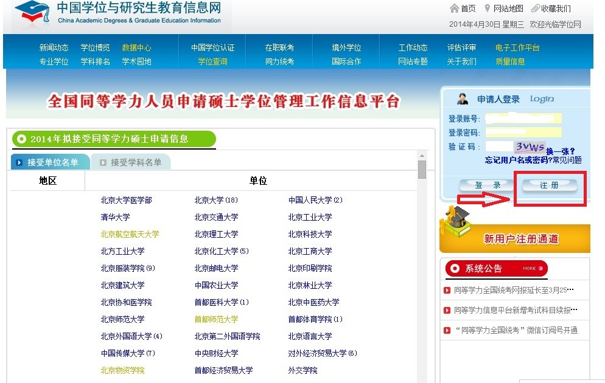Switch to the 接受学科名单 tab
The image size is (605, 383).
(132, 162)
